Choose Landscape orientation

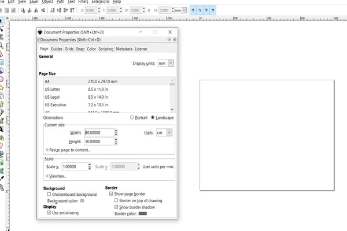point(162,118)
